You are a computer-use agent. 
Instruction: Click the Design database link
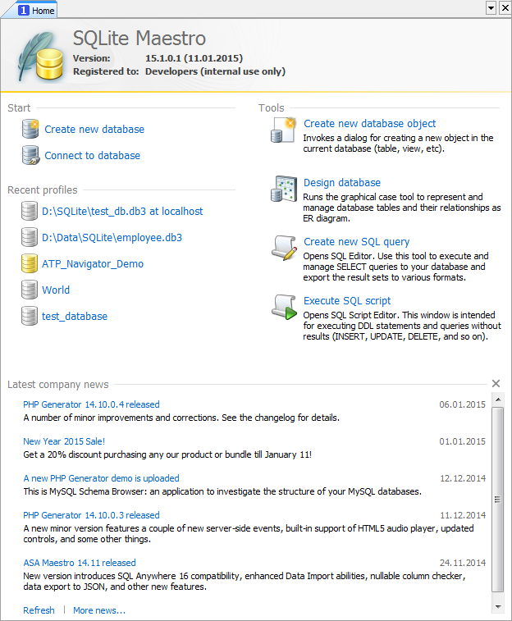[x=342, y=183]
